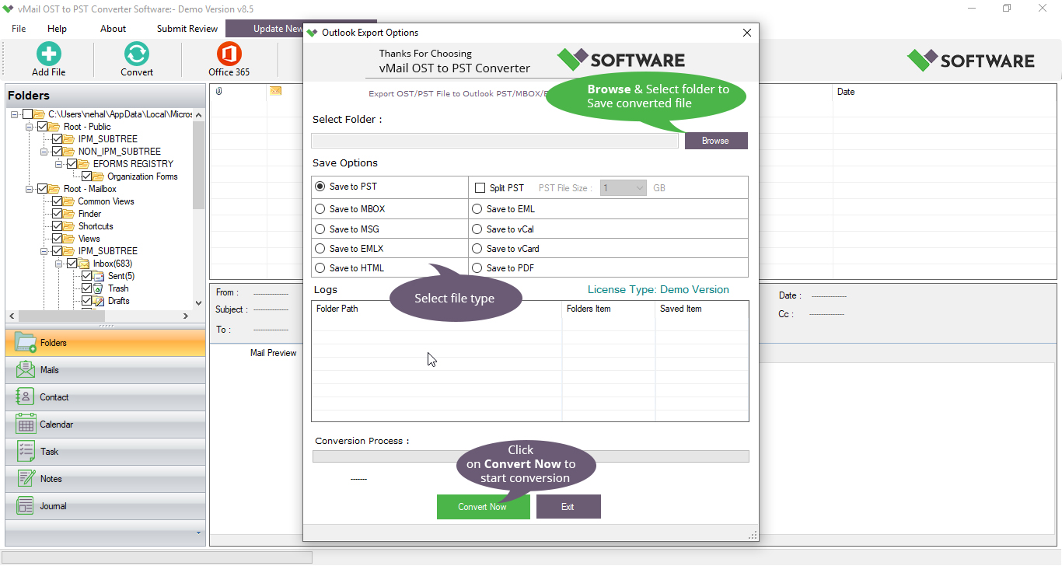Image resolution: width=1062 pixels, height=566 pixels.
Task: Click the Convert Now button
Action: click(483, 507)
